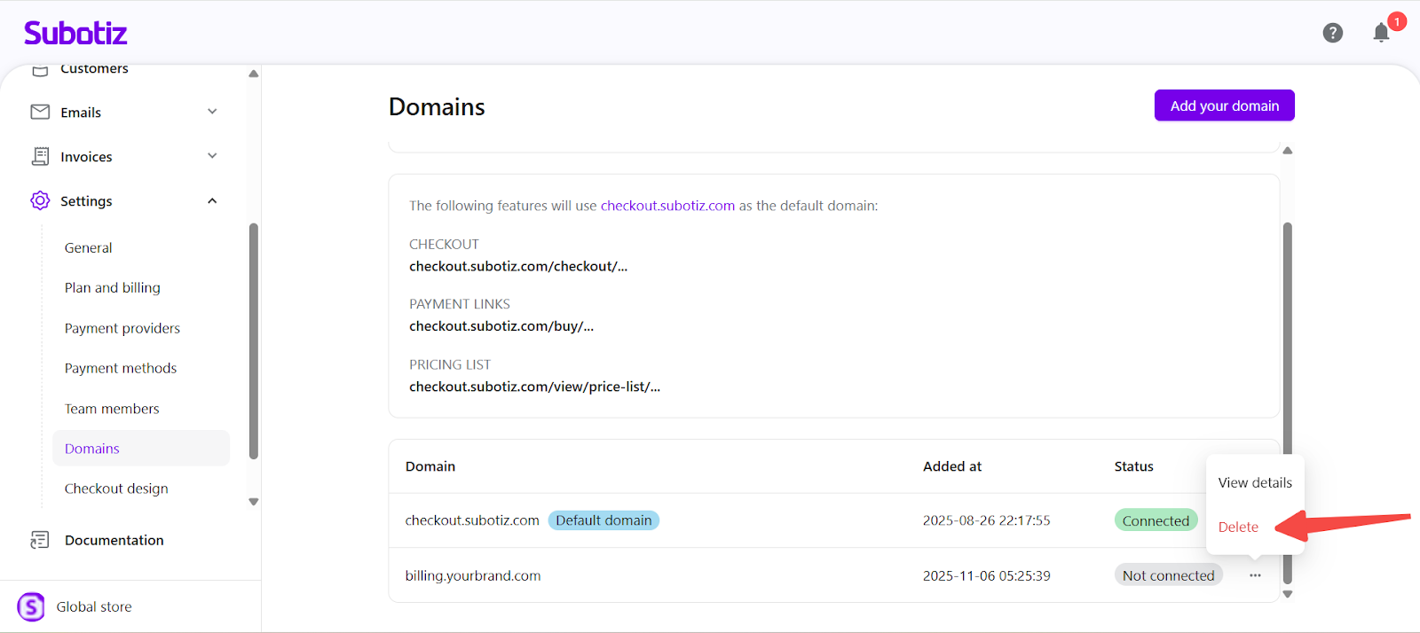The width and height of the screenshot is (1420, 633).
Task: Collapse the Settings section chevron
Action: [x=212, y=201]
